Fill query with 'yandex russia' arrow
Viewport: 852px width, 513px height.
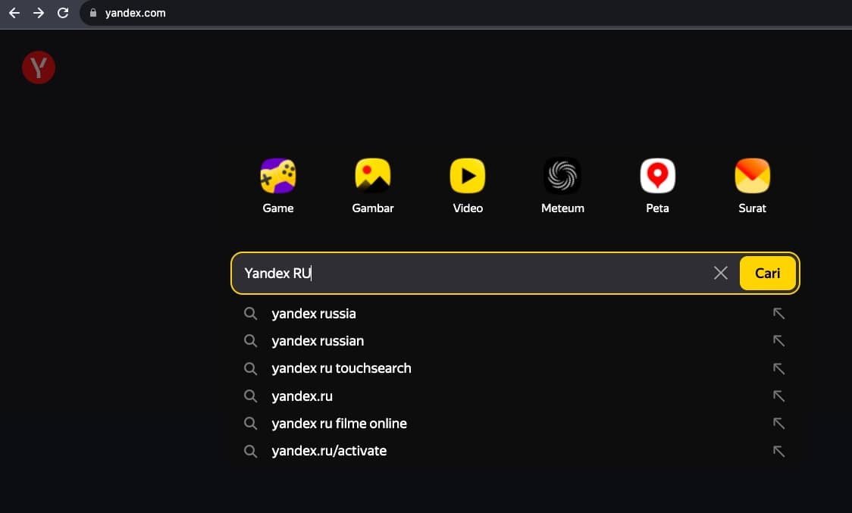(778, 314)
